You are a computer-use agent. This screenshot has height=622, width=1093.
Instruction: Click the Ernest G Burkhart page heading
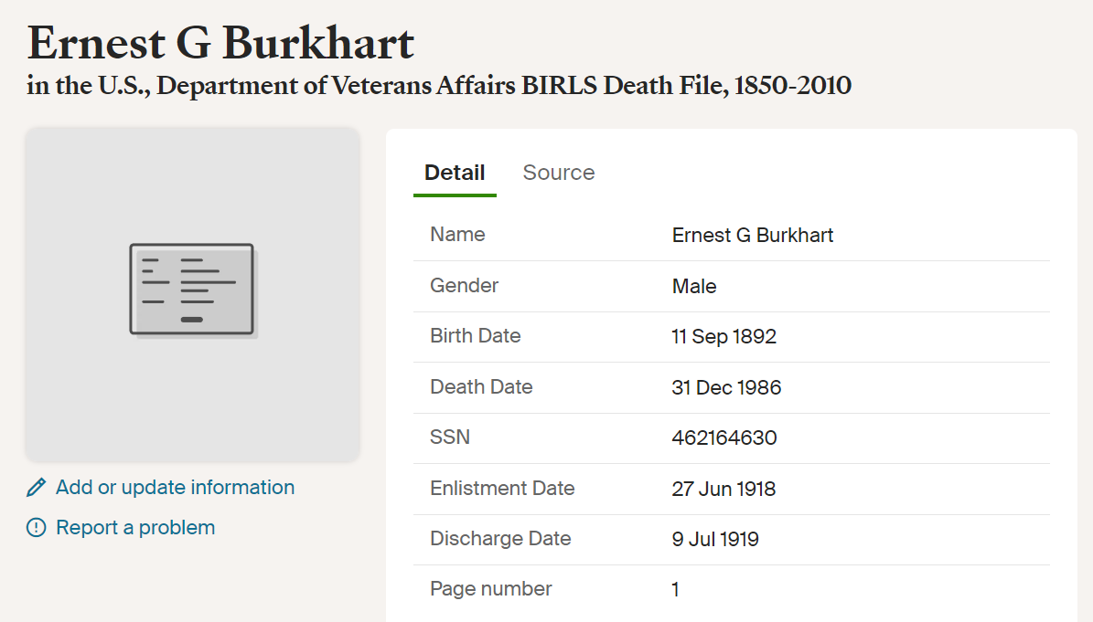click(220, 43)
